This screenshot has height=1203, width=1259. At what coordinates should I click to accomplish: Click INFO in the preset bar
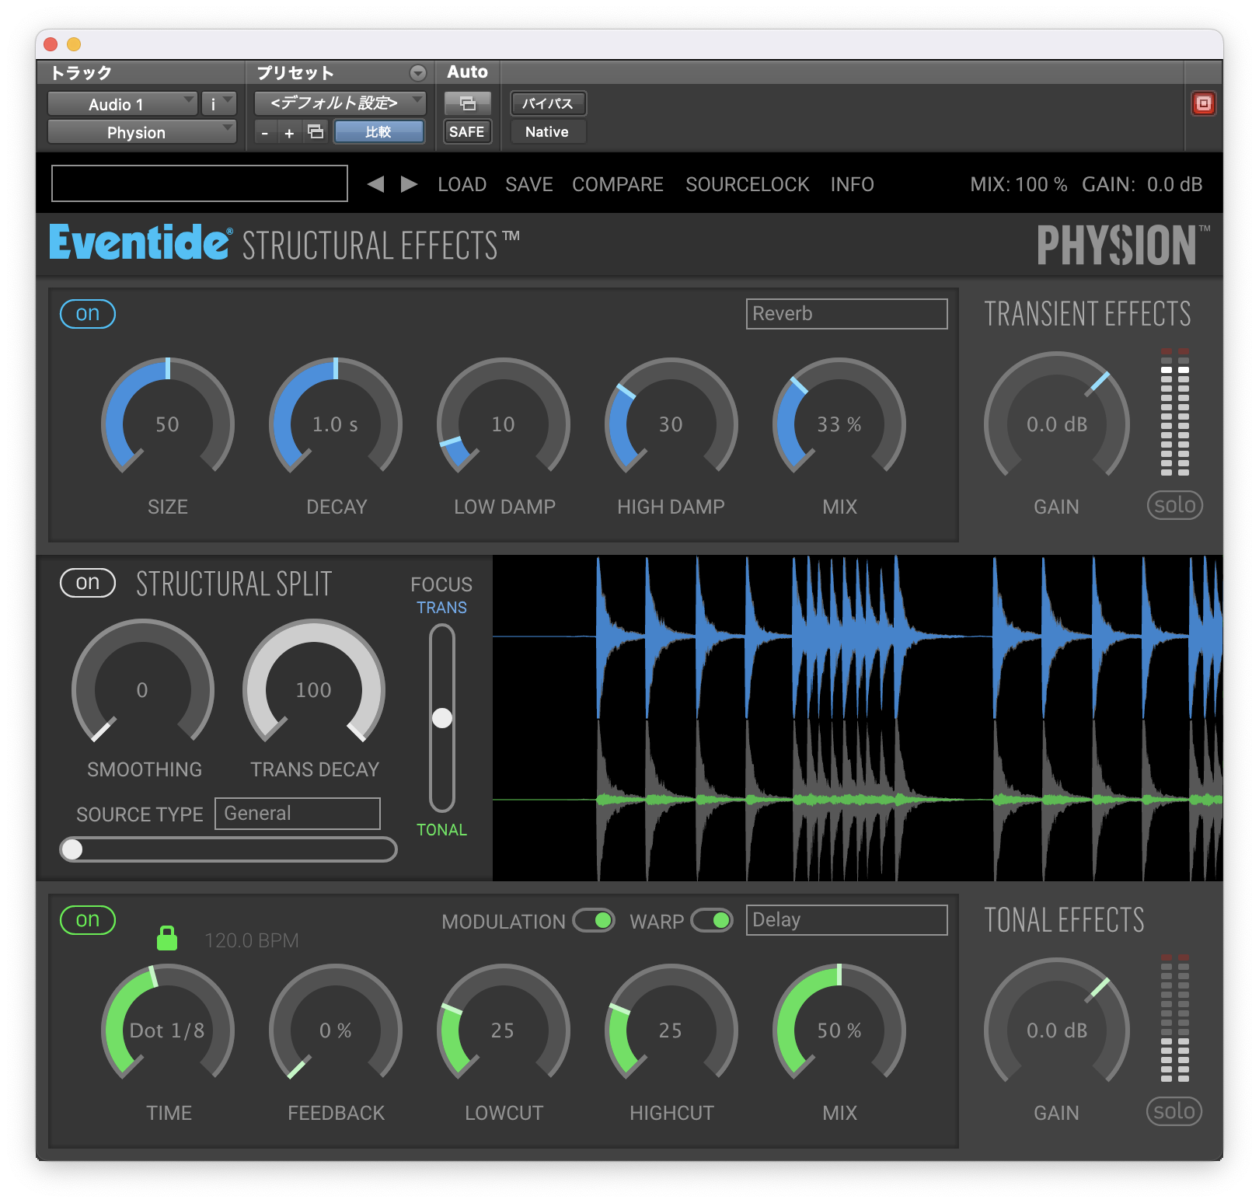pos(853,184)
